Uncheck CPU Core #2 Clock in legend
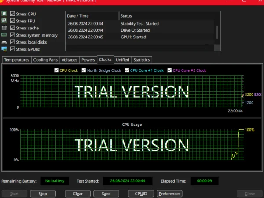This screenshot has width=264, height=198. pos(169,70)
